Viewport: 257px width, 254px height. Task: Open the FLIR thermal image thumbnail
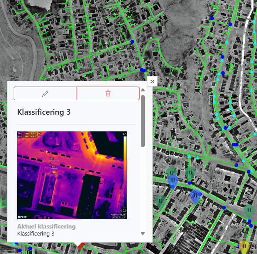tap(72, 175)
